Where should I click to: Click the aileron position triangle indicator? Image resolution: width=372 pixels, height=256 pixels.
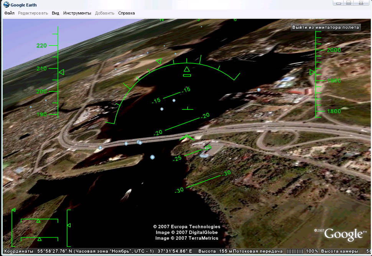(x=38, y=221)
